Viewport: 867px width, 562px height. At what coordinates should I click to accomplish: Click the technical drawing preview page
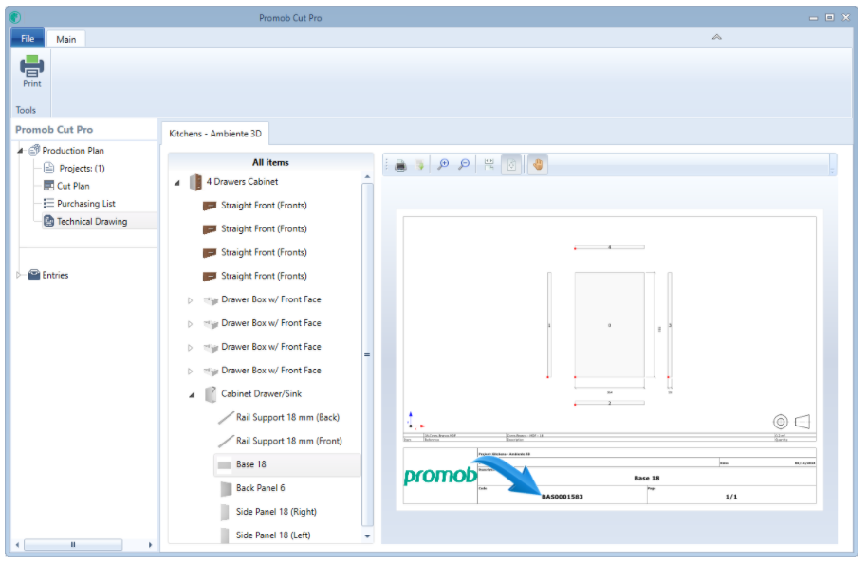tap(609, 360)
